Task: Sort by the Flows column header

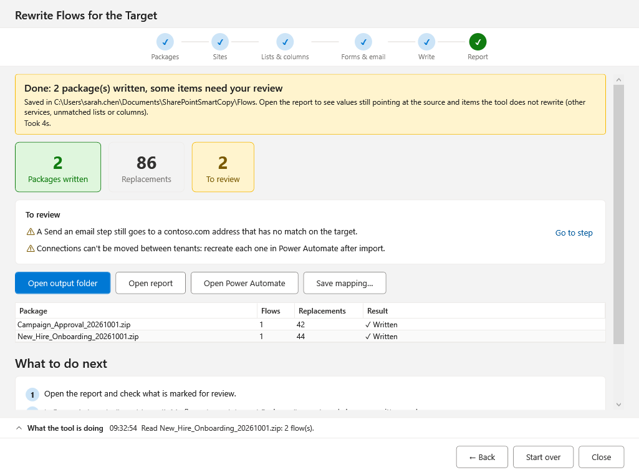Action: pyautogui.click(x=276, y=311)
